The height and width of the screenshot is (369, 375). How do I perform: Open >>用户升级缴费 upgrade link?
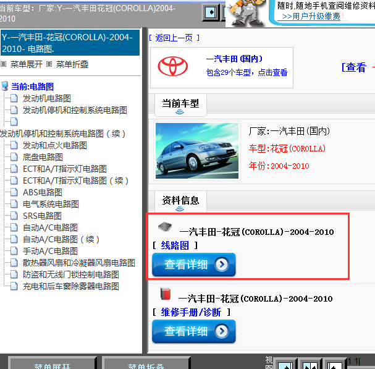311,16
